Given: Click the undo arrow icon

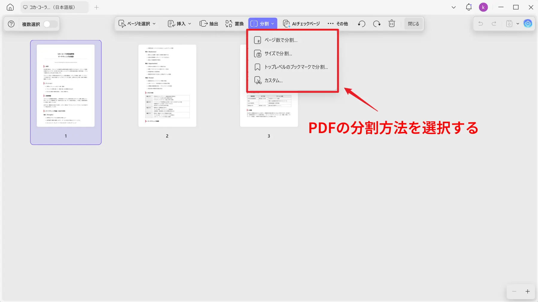Looking at the screenshot, I should click(481, 24).
